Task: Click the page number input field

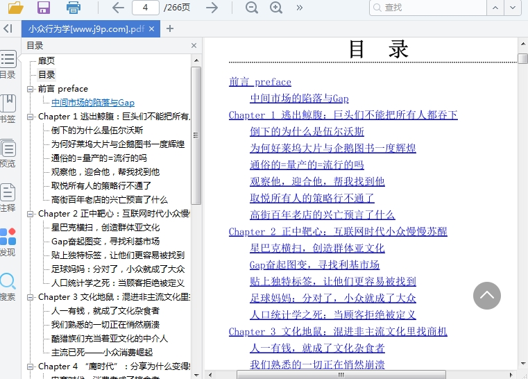Action: [145, 8]
